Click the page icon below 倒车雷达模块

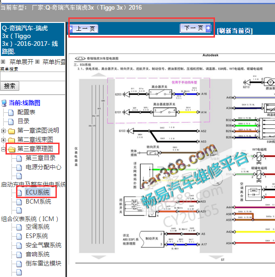point(19,272)
